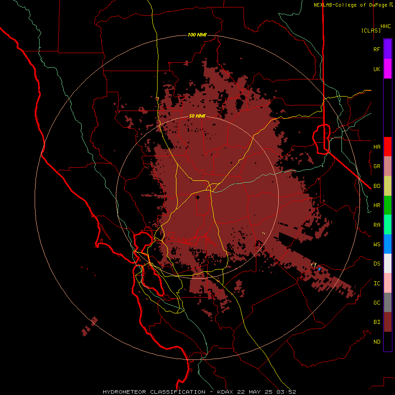Click the "[CLAS]" legend heading

pyautogui.click(x=371, y=30)
